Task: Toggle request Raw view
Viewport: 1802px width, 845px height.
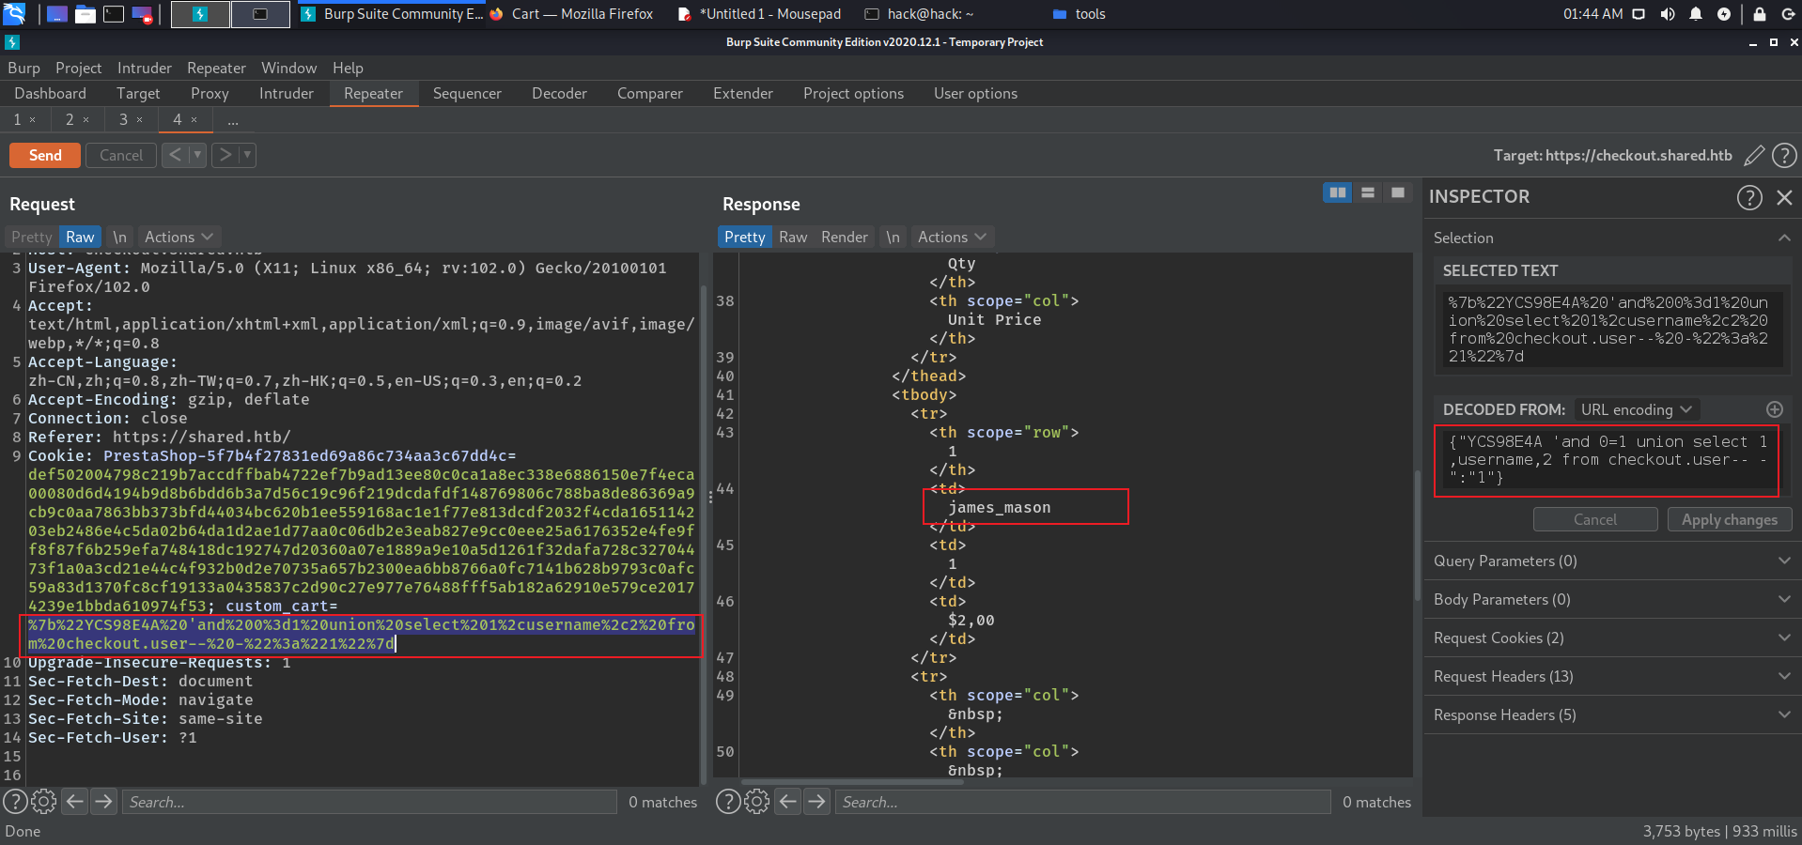Action: 80,238
